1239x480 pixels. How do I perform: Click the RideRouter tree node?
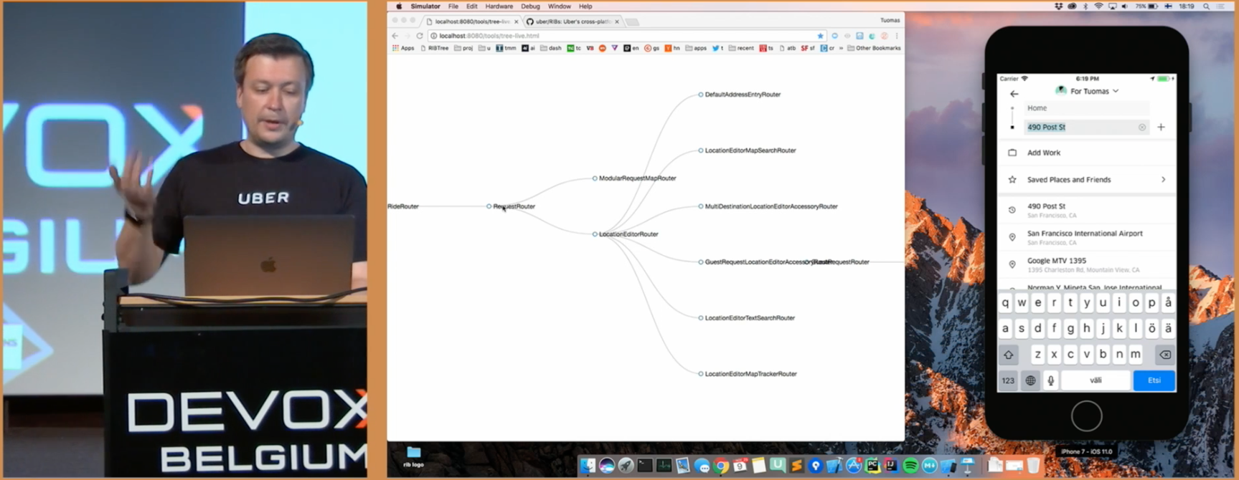pyautogui.click(x=403, y=206)
